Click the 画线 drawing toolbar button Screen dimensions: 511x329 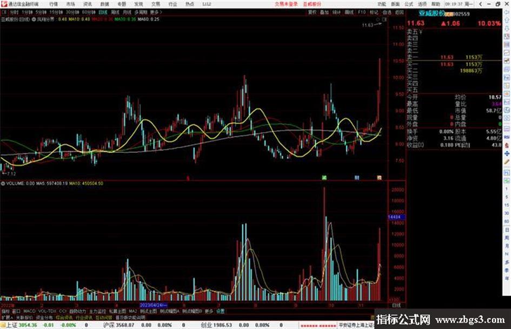[x=349, y=12]
